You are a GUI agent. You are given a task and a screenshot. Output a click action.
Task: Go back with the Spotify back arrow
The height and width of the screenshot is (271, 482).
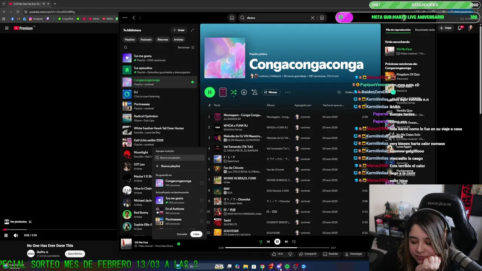coord(134,18)
